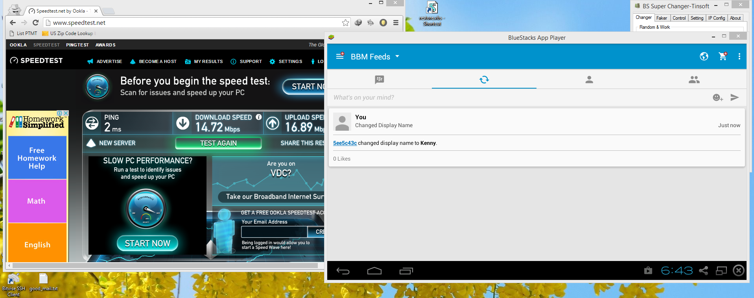The image size is (754, 298).
Task: Select the good_mail.txt desktop file
Action: click(44, 282)
